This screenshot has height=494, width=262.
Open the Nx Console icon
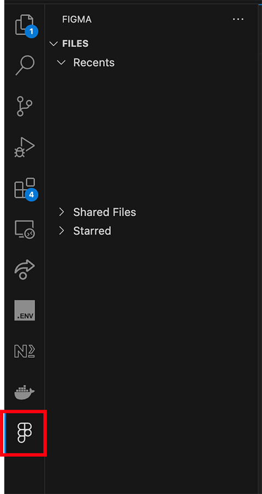point(25,351)
